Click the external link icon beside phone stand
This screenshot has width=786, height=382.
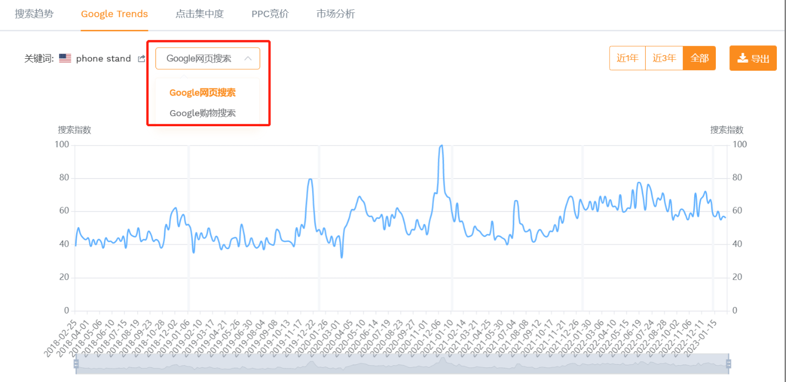(x=141, y=58)
